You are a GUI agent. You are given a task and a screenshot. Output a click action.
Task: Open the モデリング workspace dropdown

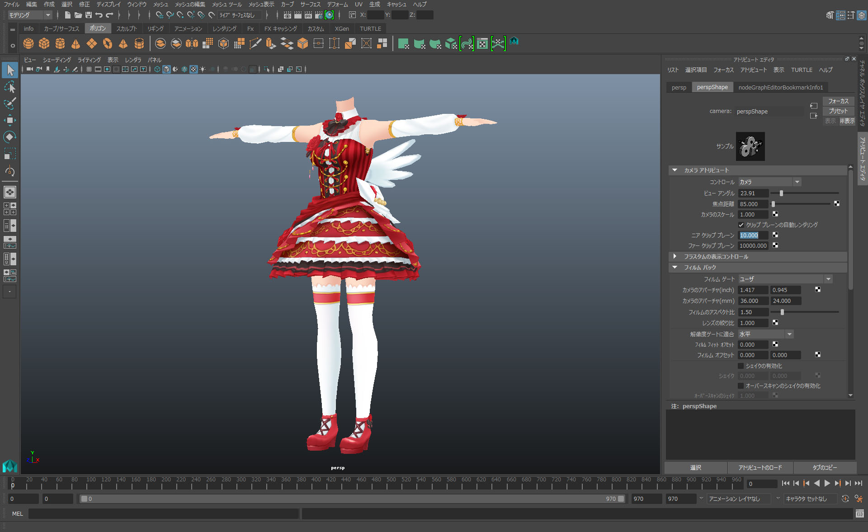[30, 15]
